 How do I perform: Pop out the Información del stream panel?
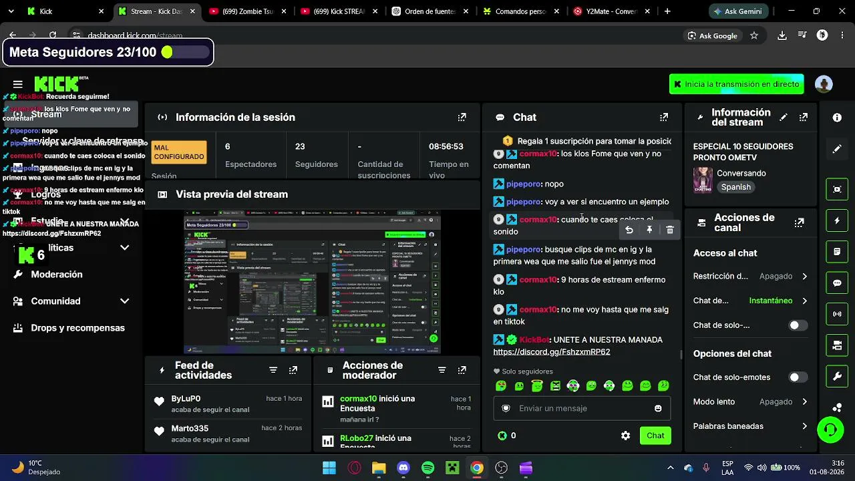(x=804, y=117)
